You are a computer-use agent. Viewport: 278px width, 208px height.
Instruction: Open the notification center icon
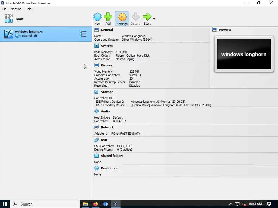pyautogui.click(x=269, y=204)
